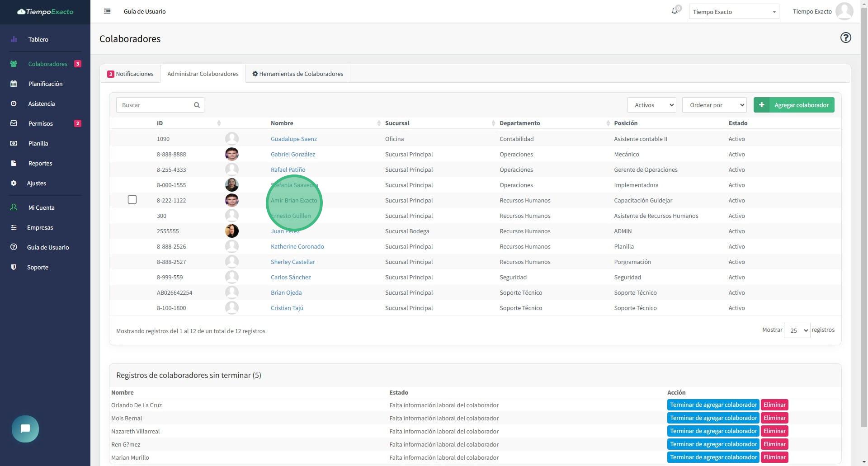This screenshot has height=466, width=868.
Task: Open the Herramientas de Colaboradores tab
Action: 297,74
